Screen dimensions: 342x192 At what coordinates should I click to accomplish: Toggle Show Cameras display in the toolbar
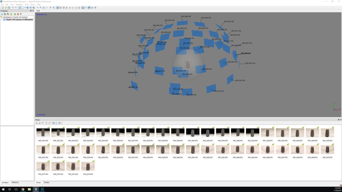82,8
